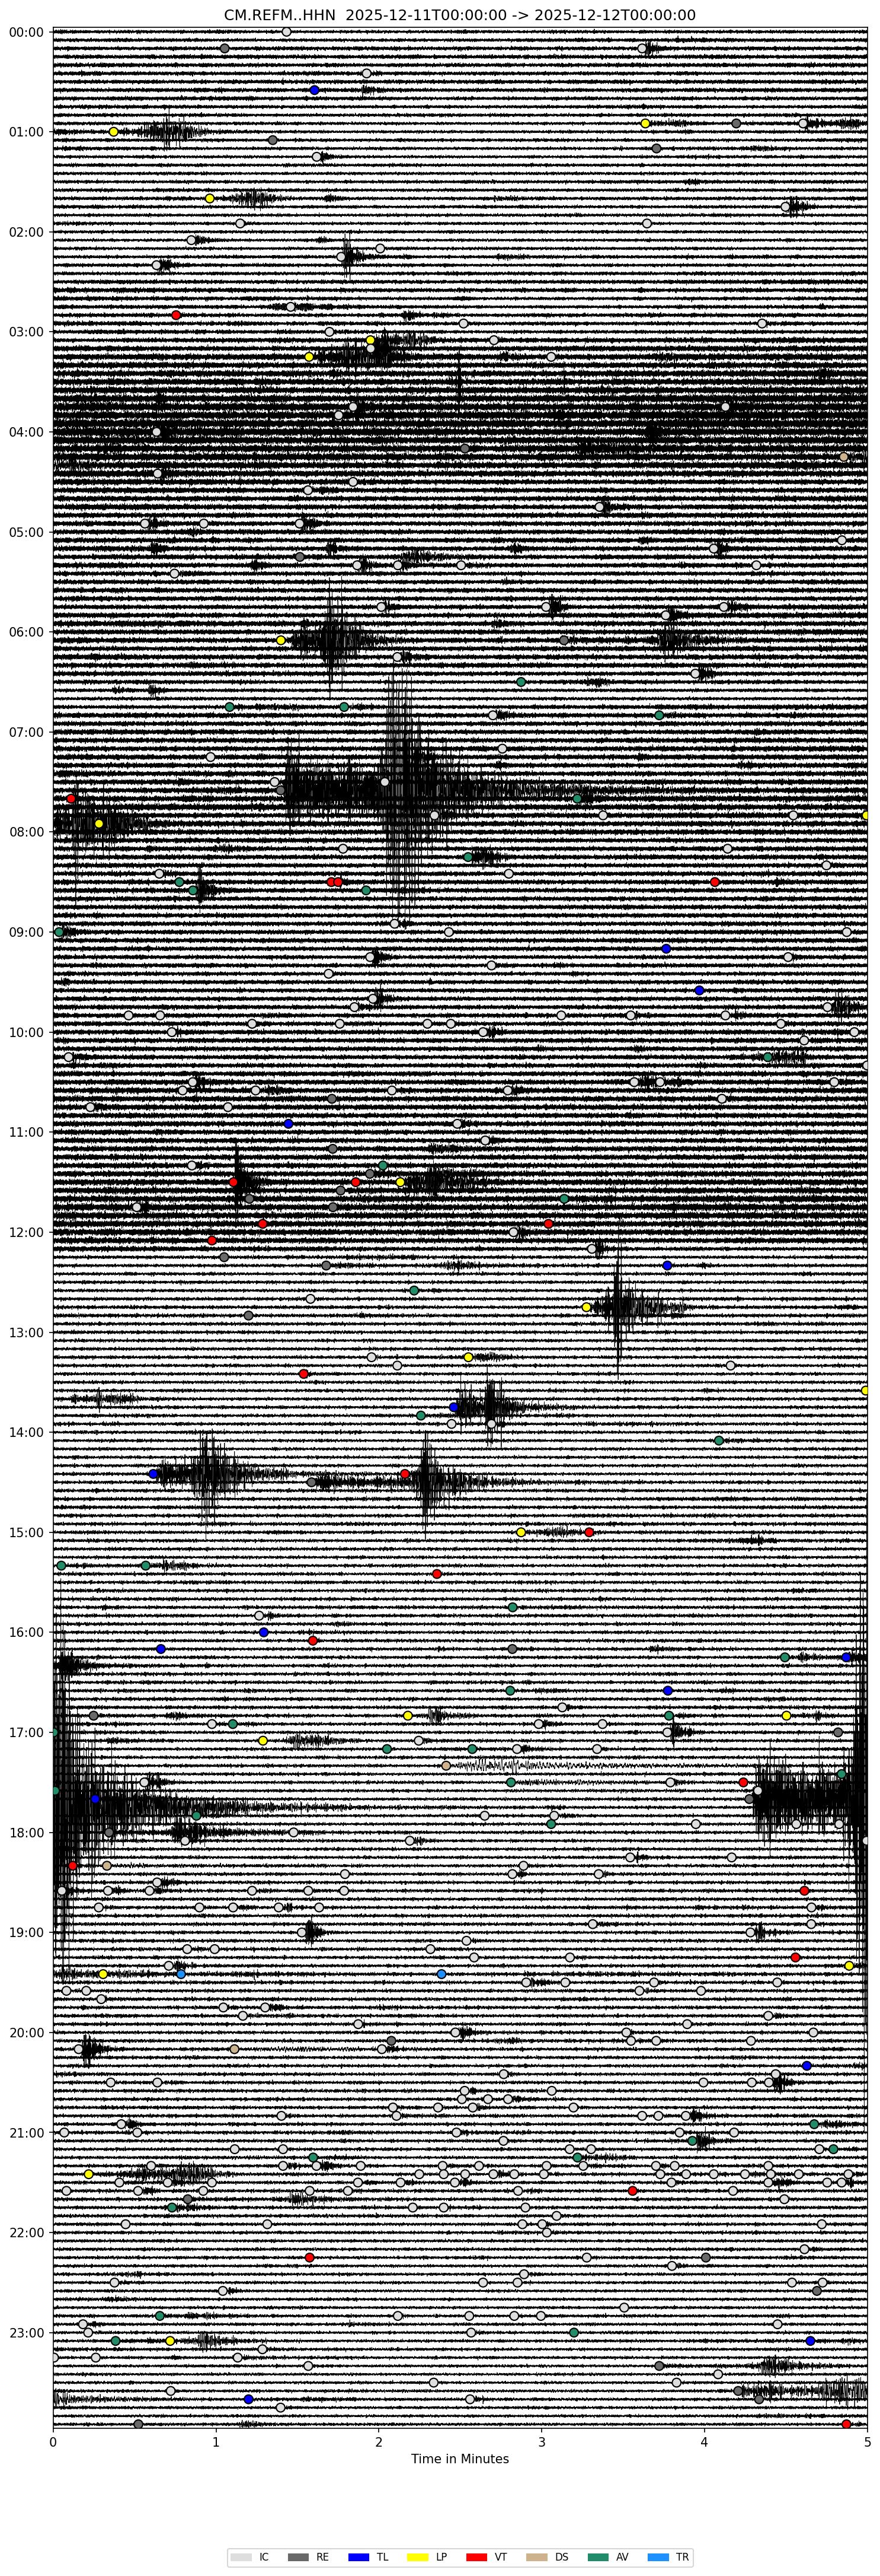Click the CM.REFM..HHN plot title
880x2576 pixels.
tap(459, 15)
